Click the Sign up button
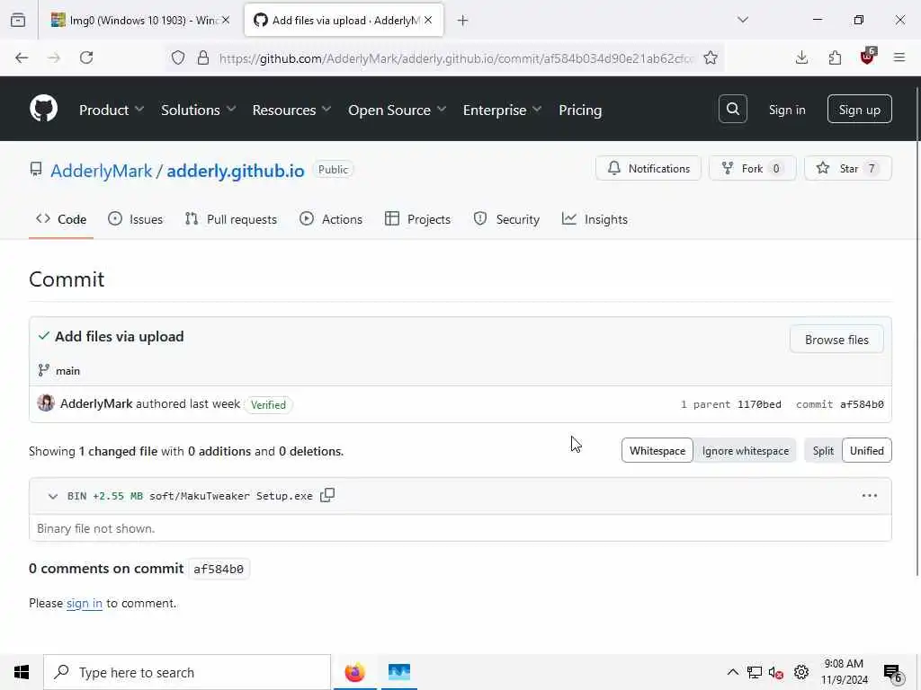921x690 pixels. [859, 109]
